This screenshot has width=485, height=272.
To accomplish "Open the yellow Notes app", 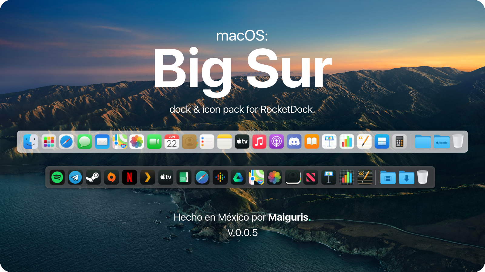I will [x=225, y=141].
